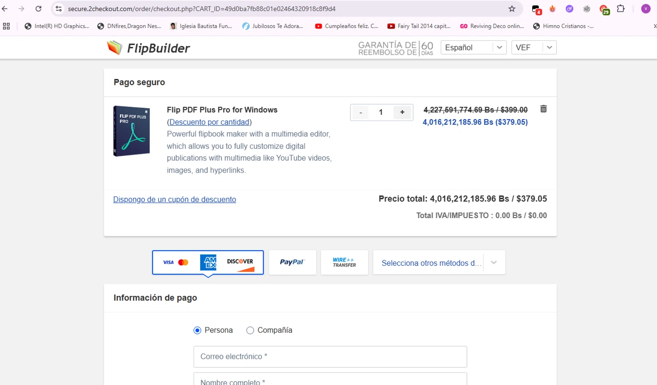Open the extension with green 29 badge
The width and height of the screenshot is (657, 385).
(x=604, y=10)
